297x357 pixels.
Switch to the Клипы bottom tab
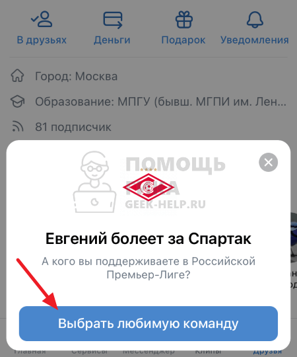tap(208, 352)
